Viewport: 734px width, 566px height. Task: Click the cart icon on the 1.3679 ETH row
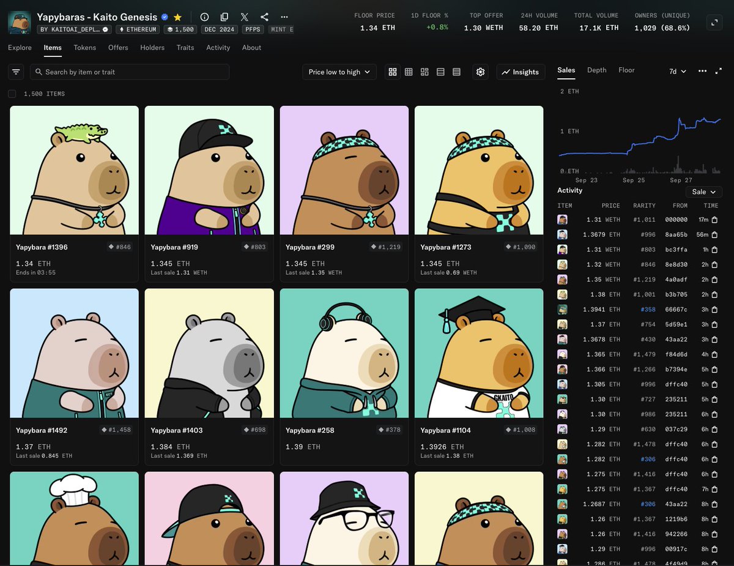click(714, 234)
